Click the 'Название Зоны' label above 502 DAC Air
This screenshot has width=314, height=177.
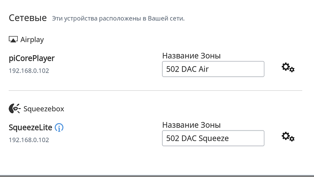[x=191, y=56]
